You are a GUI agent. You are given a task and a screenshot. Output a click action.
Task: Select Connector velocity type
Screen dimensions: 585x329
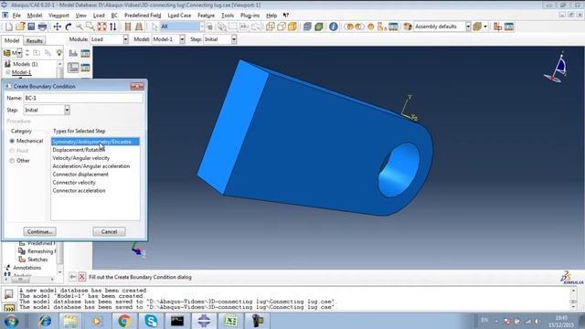[95, 183]
